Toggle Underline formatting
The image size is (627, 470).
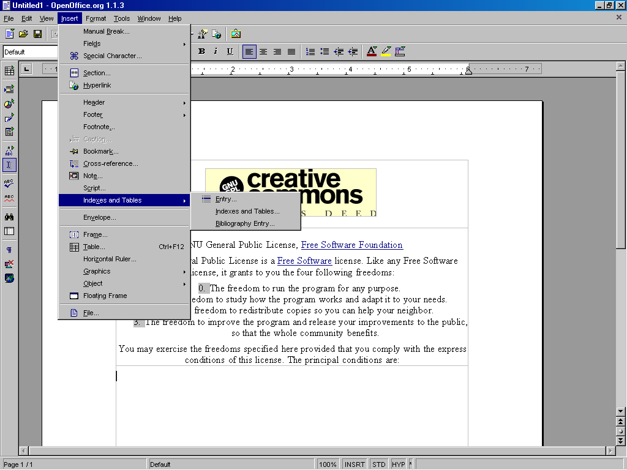coord(230,52)
